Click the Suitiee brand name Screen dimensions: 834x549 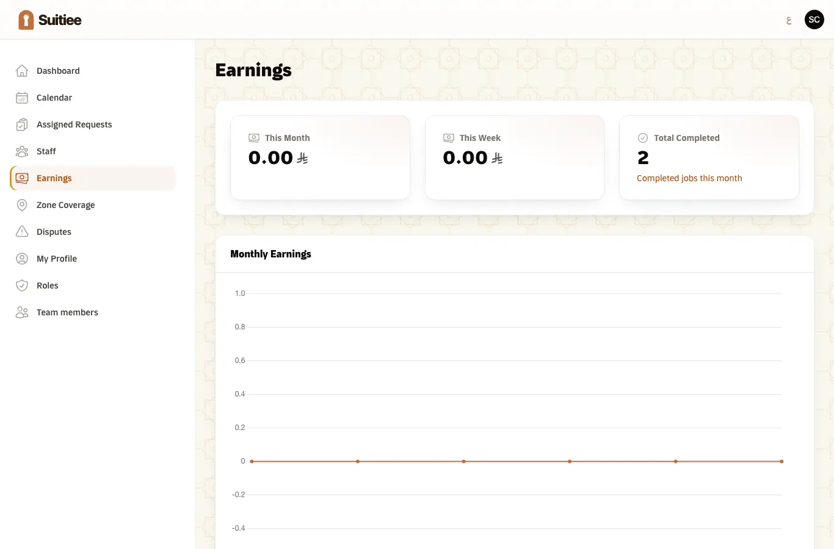click(60, 20)
